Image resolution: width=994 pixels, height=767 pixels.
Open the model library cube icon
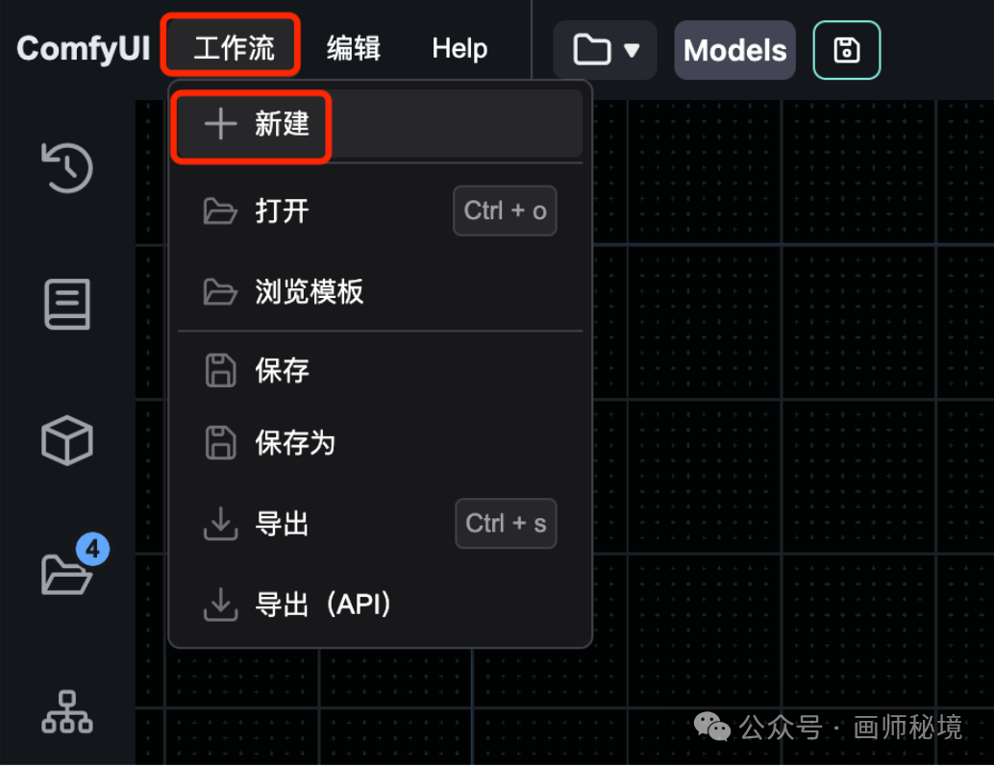point(67,440)
